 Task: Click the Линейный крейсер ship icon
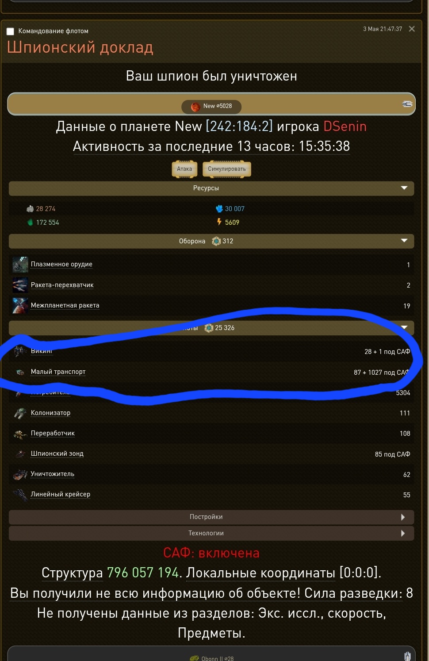[20, 495]
